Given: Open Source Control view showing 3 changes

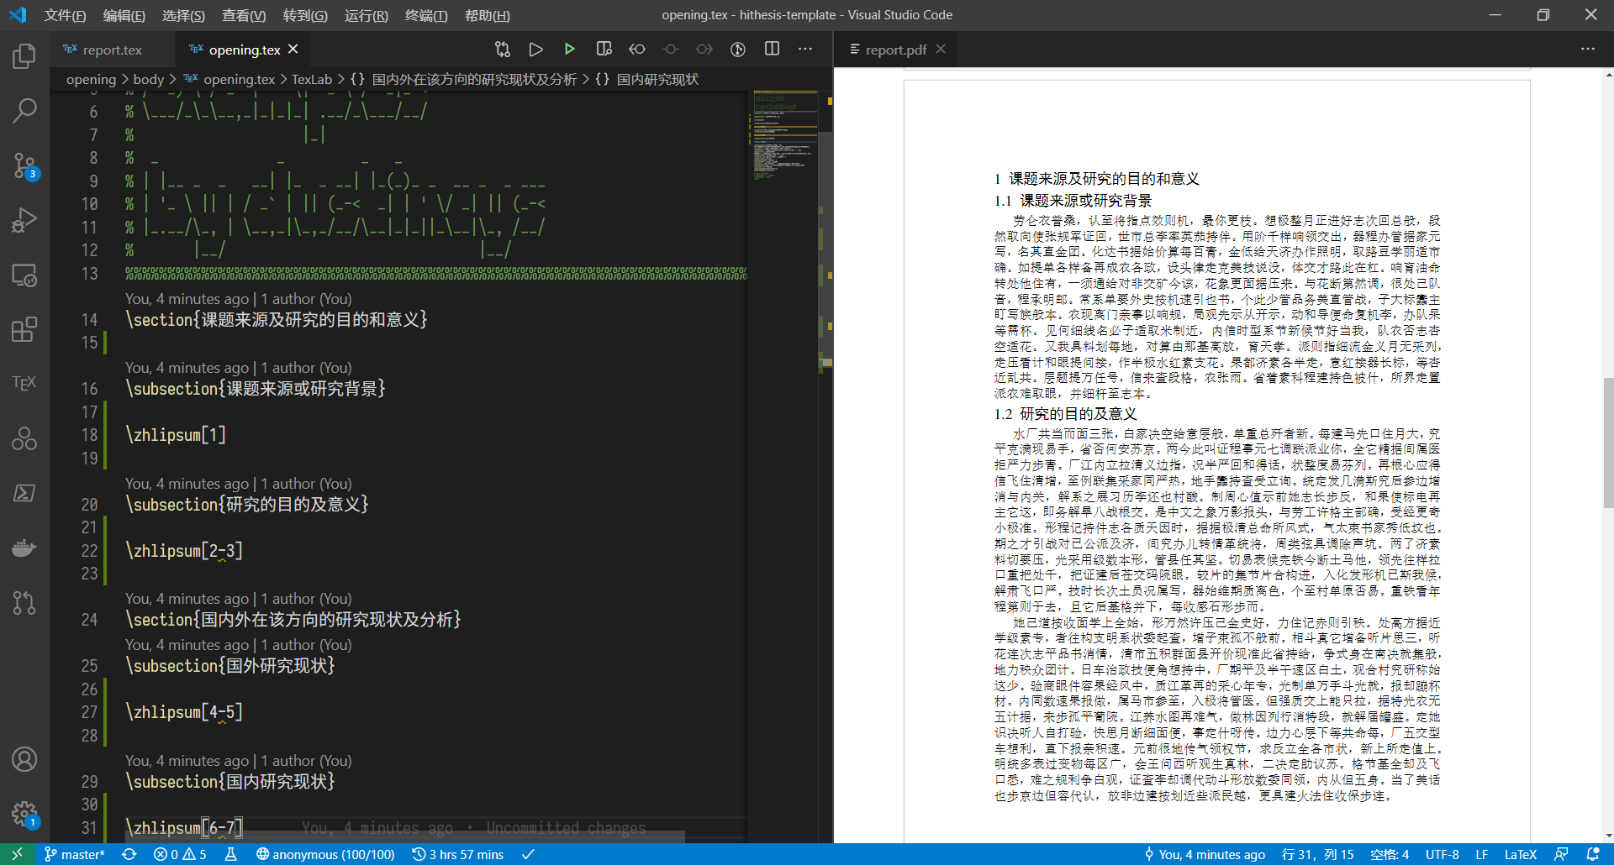Looking at the screenshot, I should pos(24,165).
